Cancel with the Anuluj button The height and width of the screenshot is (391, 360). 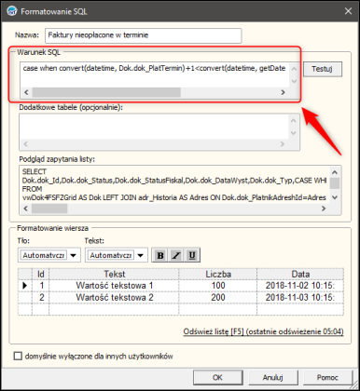(x=272, y=377)
